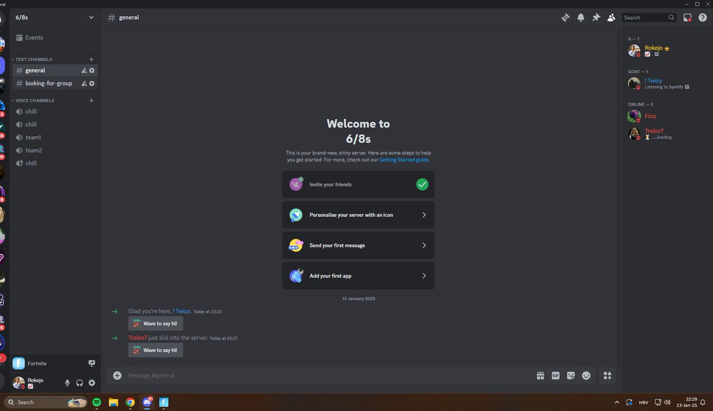Open the Inbox icon
The height and width of the screenshot is (411, 713).
click(687, 18)
